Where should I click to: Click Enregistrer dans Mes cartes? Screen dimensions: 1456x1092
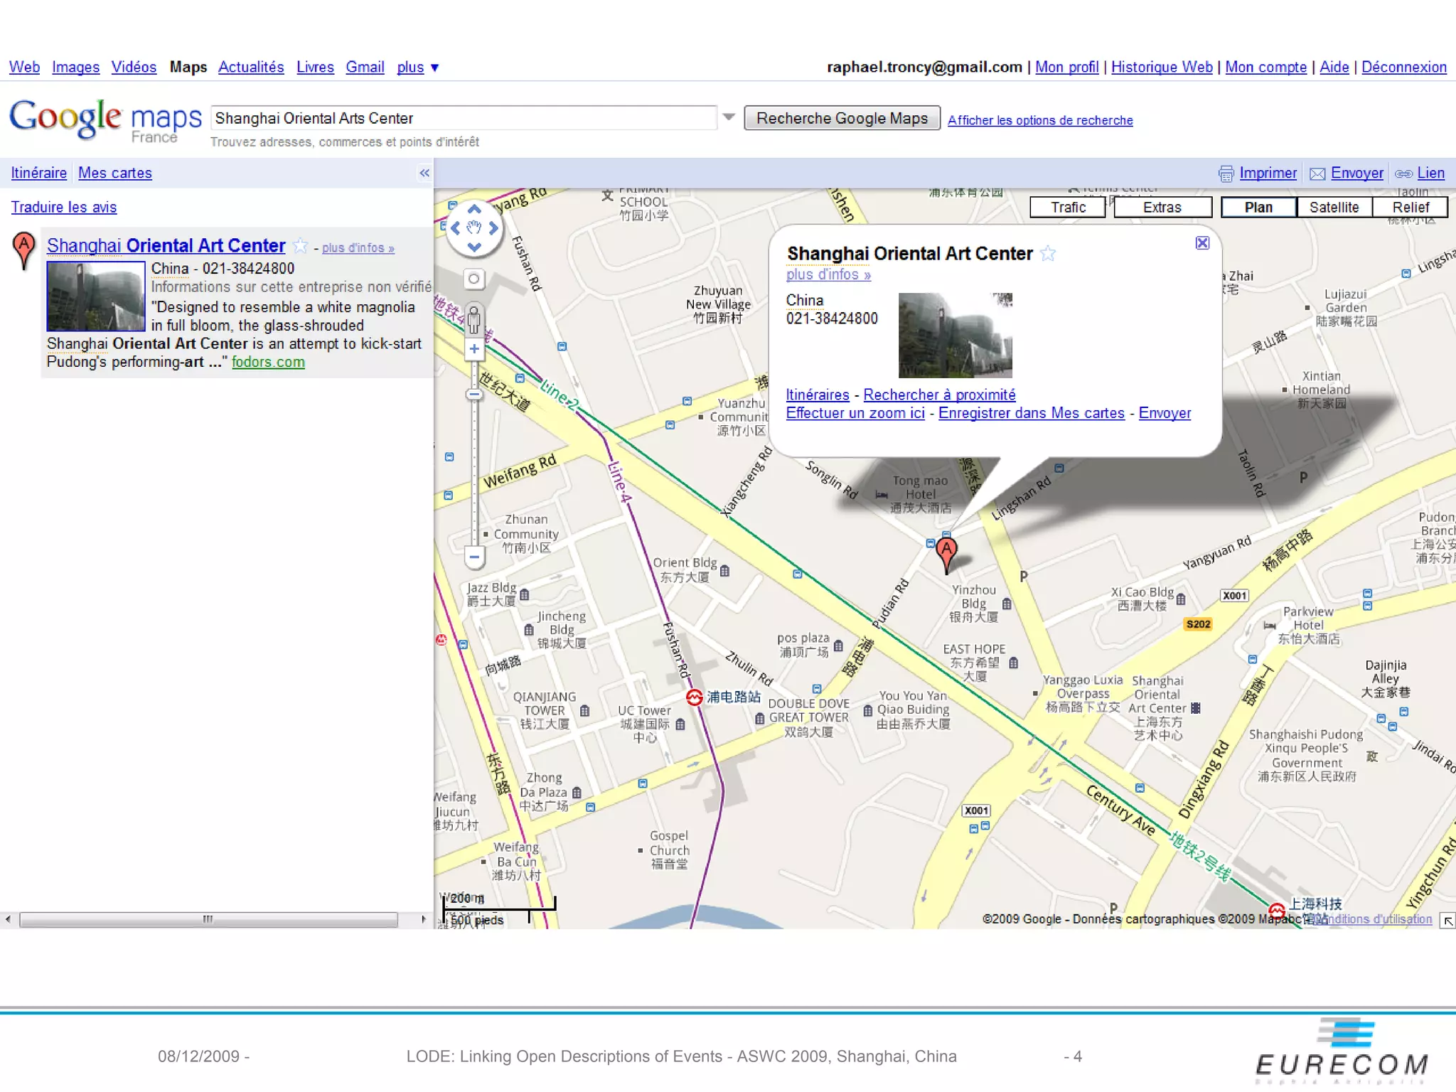[1032, 413]
